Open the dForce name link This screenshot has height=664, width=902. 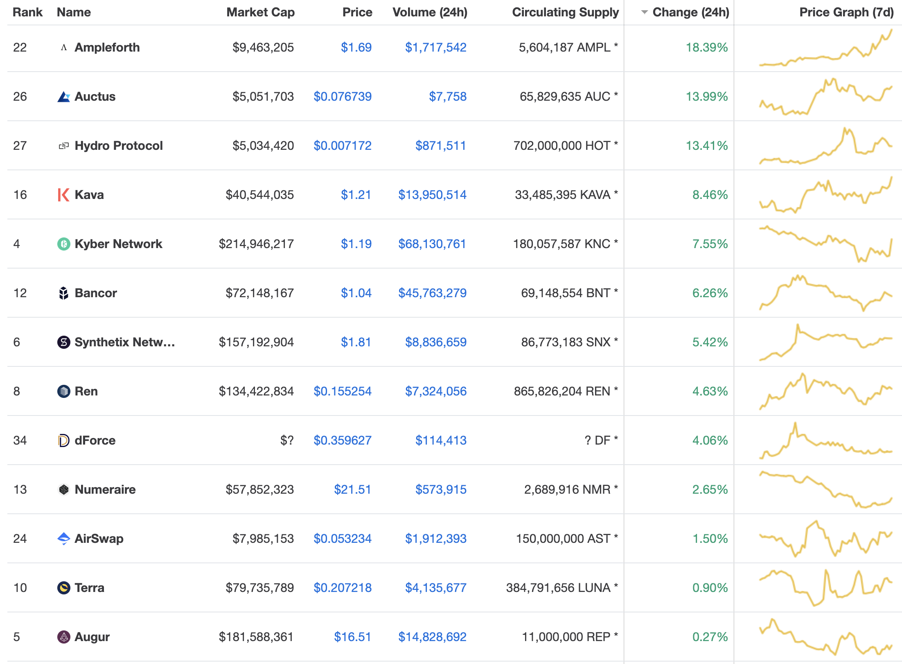click(95, 440)
